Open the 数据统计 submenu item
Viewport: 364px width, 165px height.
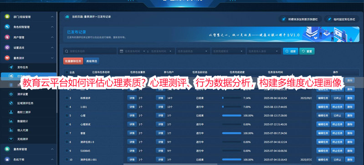point(29,121)
